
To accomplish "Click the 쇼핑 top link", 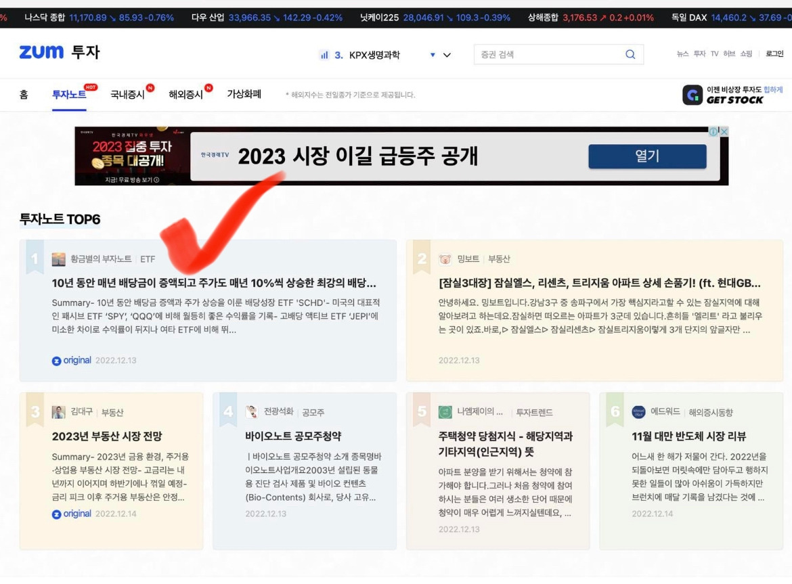I will click(746, 53).
